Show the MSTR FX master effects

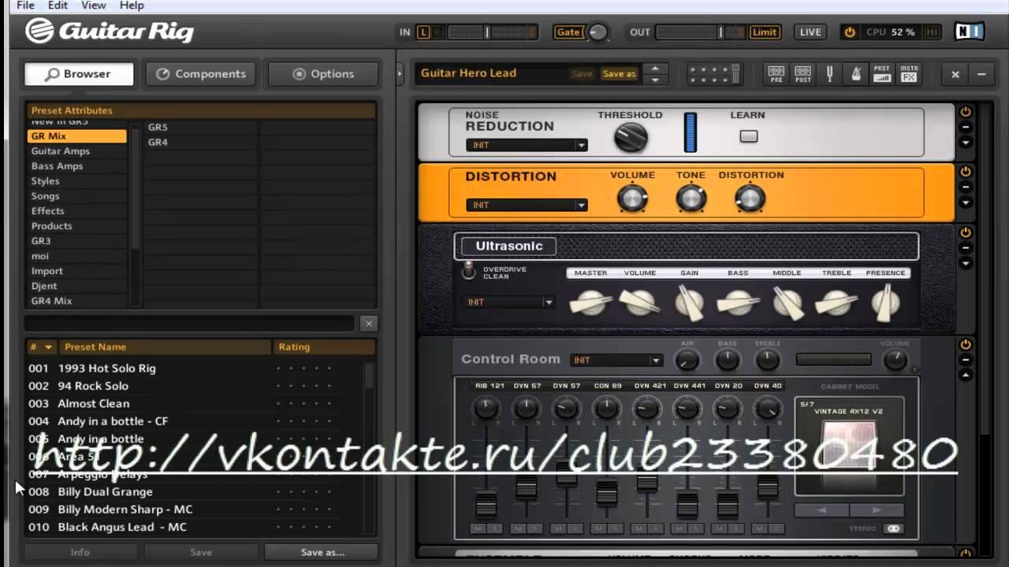coord(909,74)
